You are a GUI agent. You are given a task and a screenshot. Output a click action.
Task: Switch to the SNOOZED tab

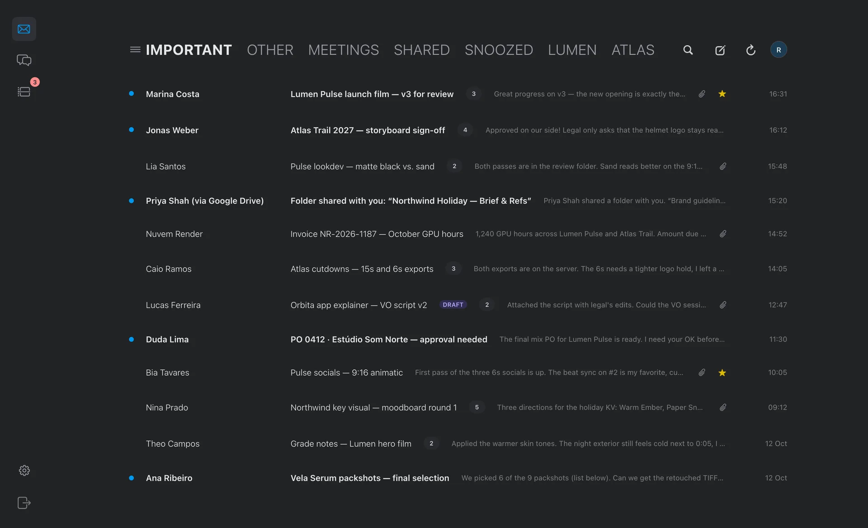click(x=499, y=50)
